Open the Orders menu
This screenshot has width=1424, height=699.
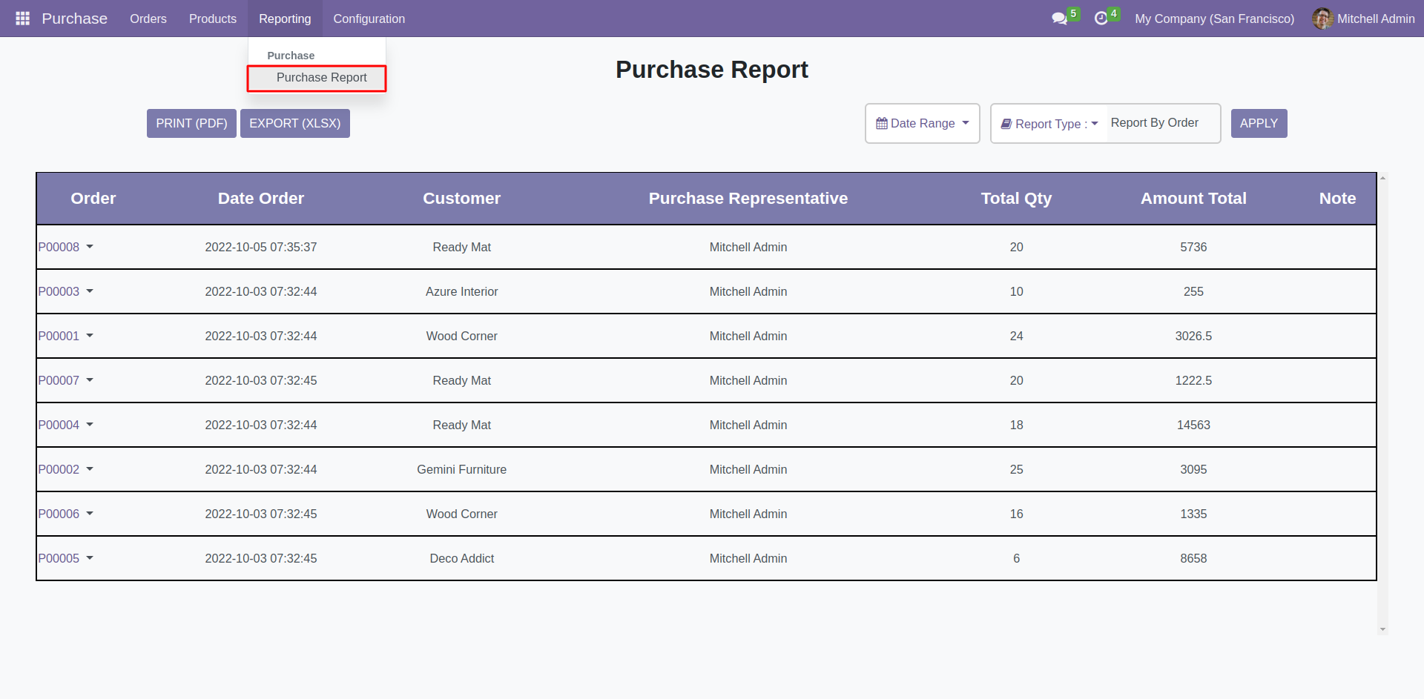pos(148,19)
